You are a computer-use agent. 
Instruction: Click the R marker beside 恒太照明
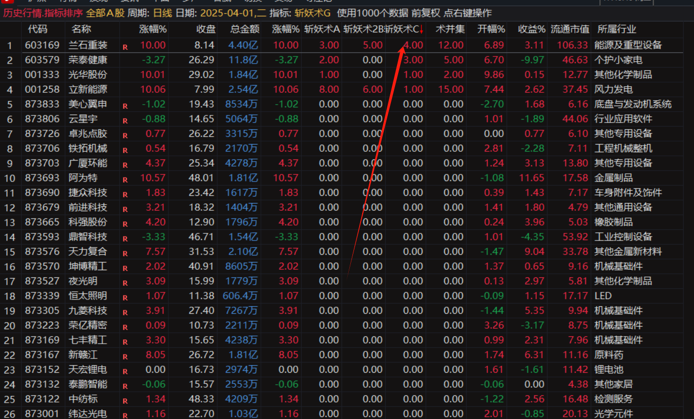click(125, 298)
